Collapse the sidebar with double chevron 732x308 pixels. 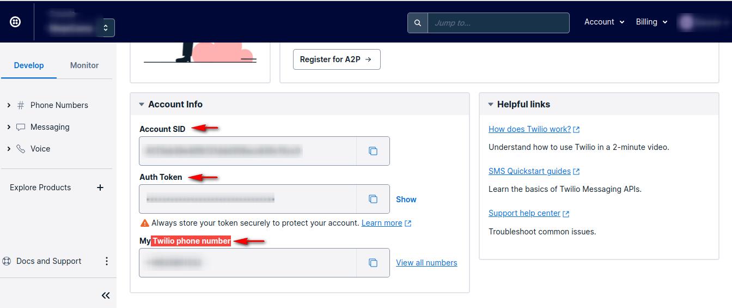pyautogui.click(x=106, y=295)
